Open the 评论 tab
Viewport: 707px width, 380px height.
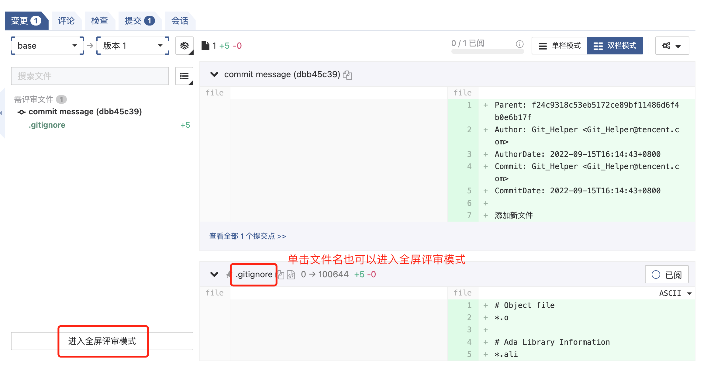click(x=66, y=21)
